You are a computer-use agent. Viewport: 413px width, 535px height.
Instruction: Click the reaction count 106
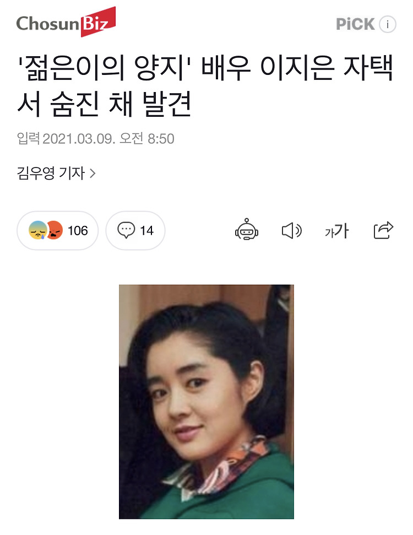(78, 231)
